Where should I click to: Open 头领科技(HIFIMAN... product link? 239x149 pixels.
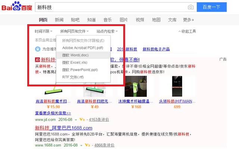[x=177, y=101]
